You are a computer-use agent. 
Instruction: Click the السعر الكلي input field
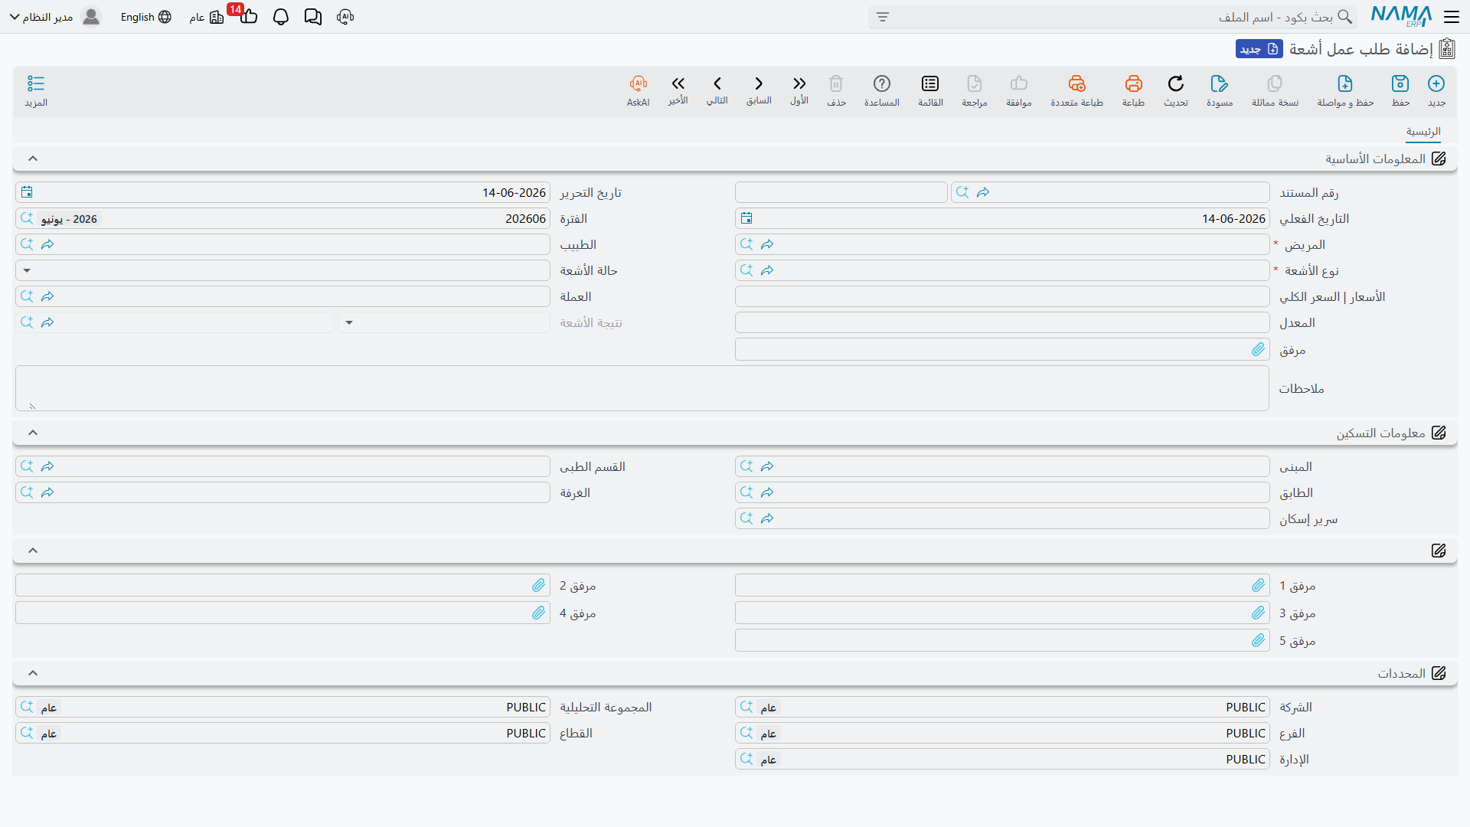[x=1002, y=296]
